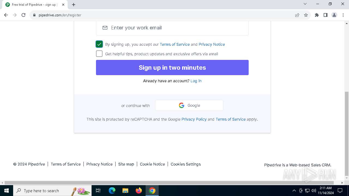
Task: Open the Windows Start menu
Action: (x=7, y=191)
